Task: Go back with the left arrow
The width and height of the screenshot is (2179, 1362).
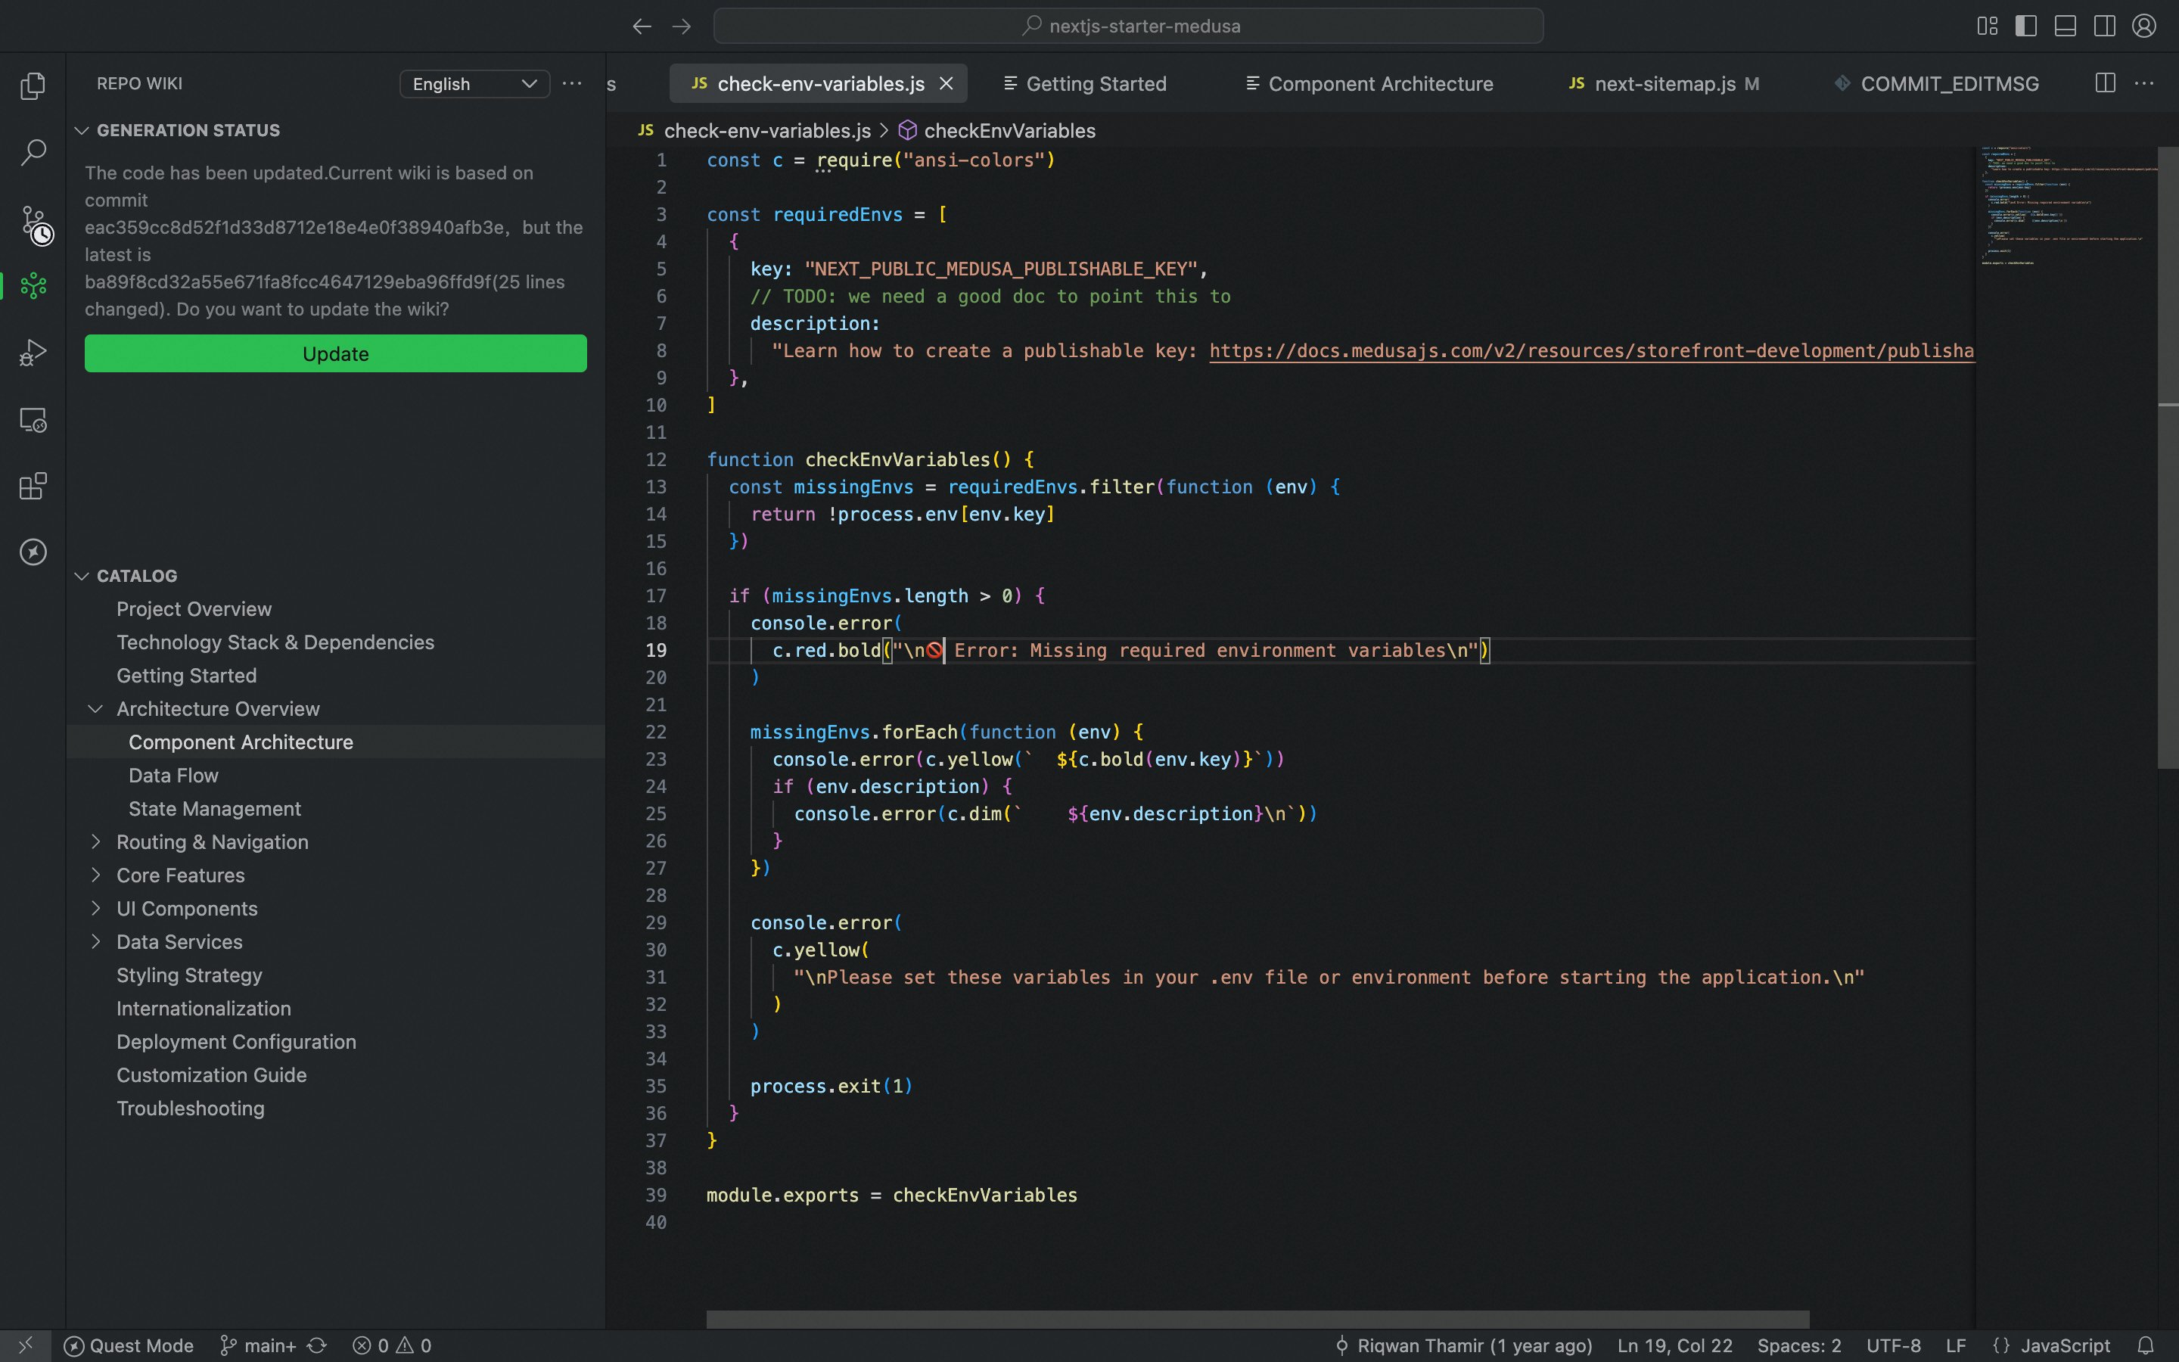Action: [x=641, y=26]
